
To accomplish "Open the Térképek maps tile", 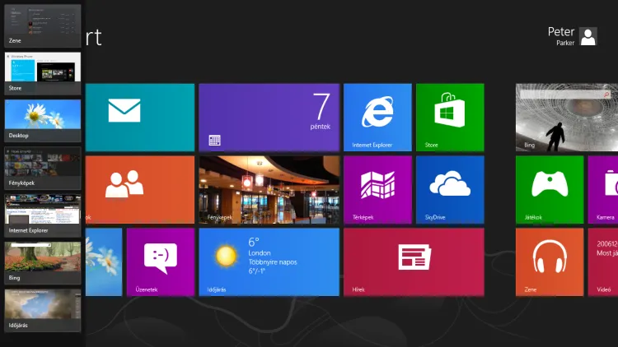I will coord(377,189).
